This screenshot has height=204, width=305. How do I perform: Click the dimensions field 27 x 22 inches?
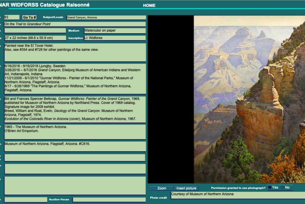35,38
